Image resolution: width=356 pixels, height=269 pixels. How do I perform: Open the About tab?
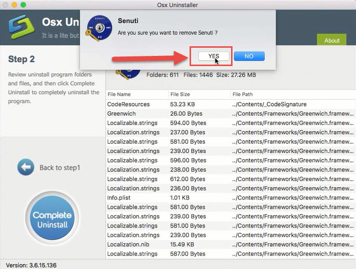point(331,40)
